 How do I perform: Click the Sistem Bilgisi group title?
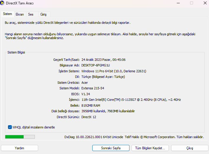point(16,52)
